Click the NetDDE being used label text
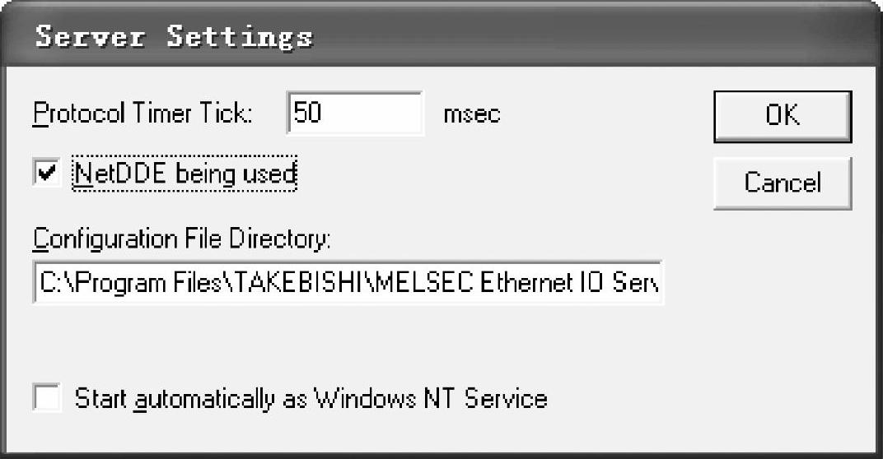Viewport: 883px width, 459px height. pos(184,174)
